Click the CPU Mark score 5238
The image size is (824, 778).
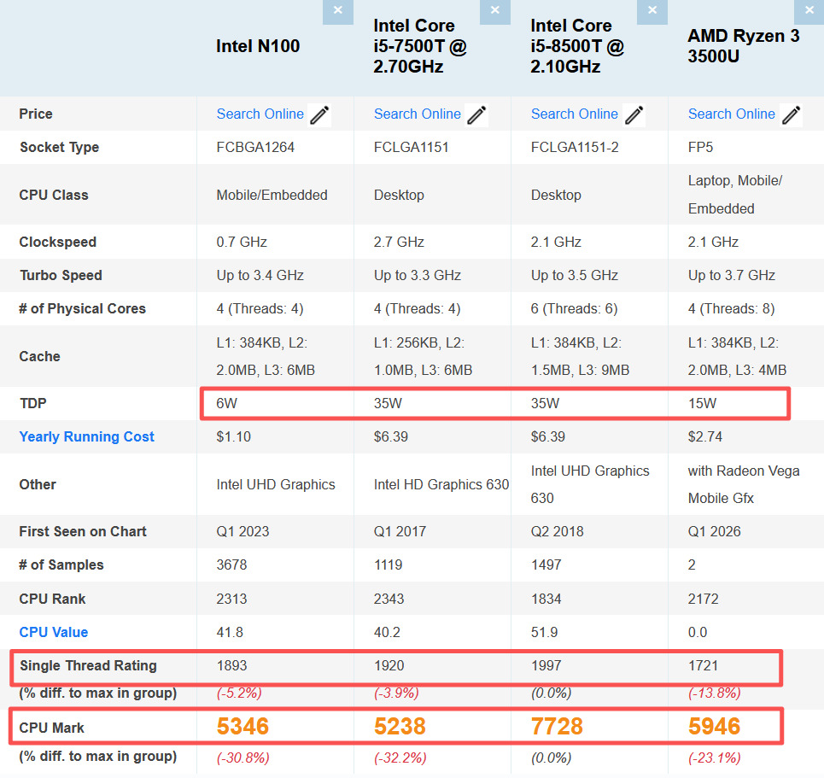click(x=400, y=727)
